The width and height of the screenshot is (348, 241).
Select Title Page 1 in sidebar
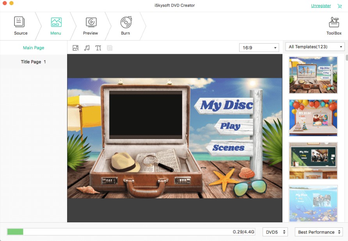click(34, 62)
